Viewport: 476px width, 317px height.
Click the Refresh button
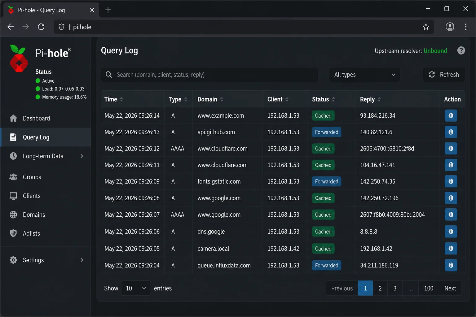[x=444, y=75]
